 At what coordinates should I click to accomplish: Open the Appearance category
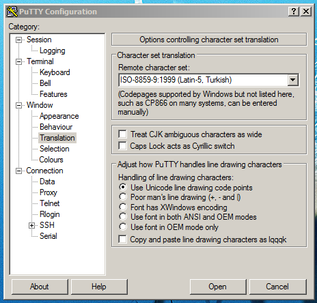pos(59,116)
